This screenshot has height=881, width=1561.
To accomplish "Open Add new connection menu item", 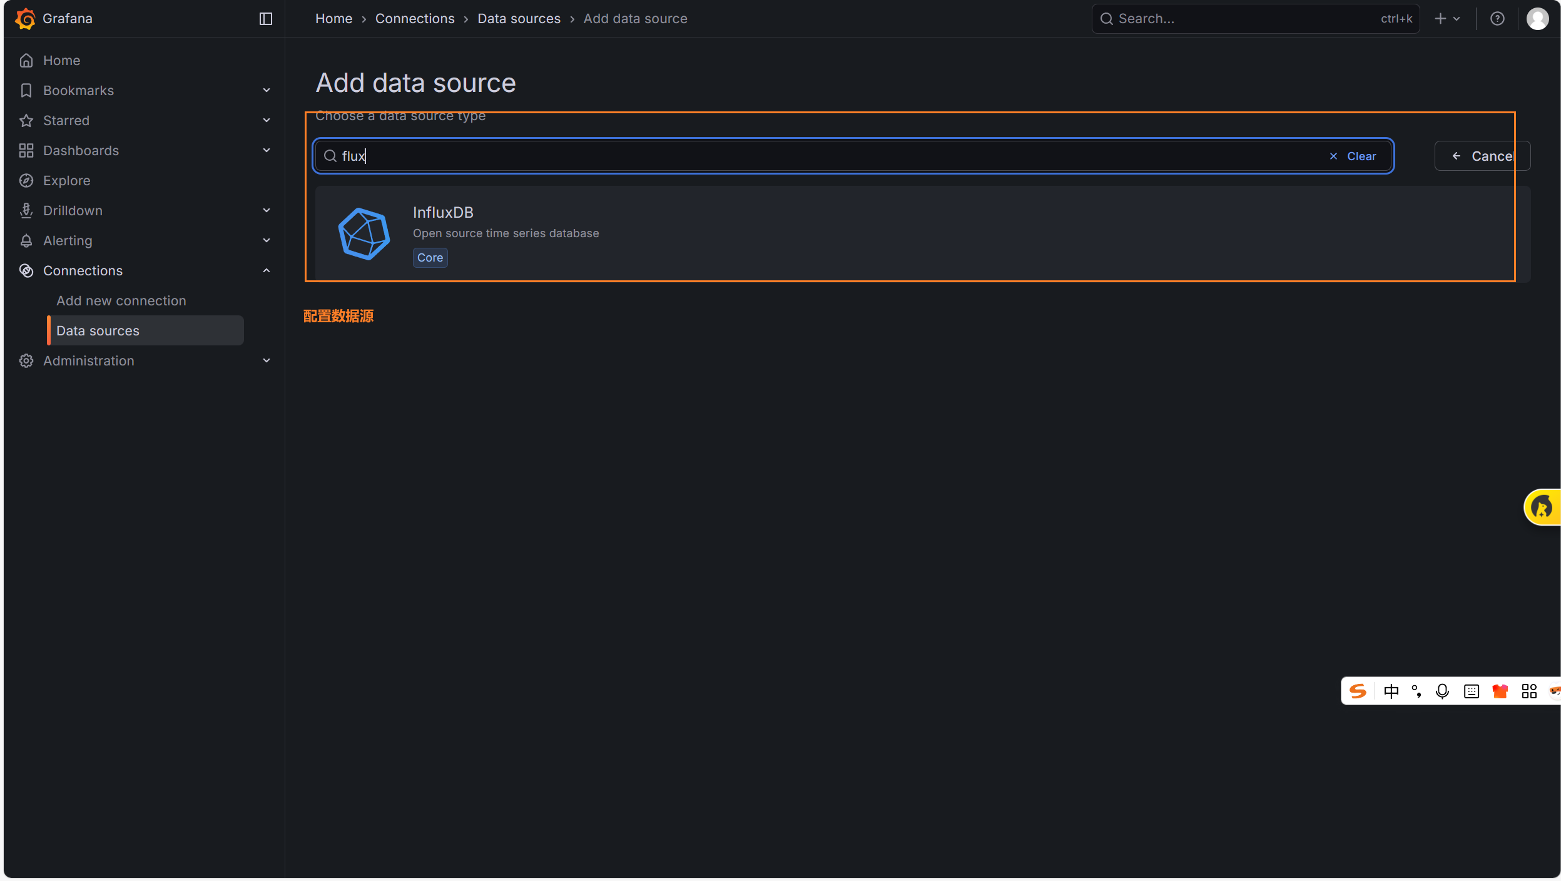I will click(121, 301).
